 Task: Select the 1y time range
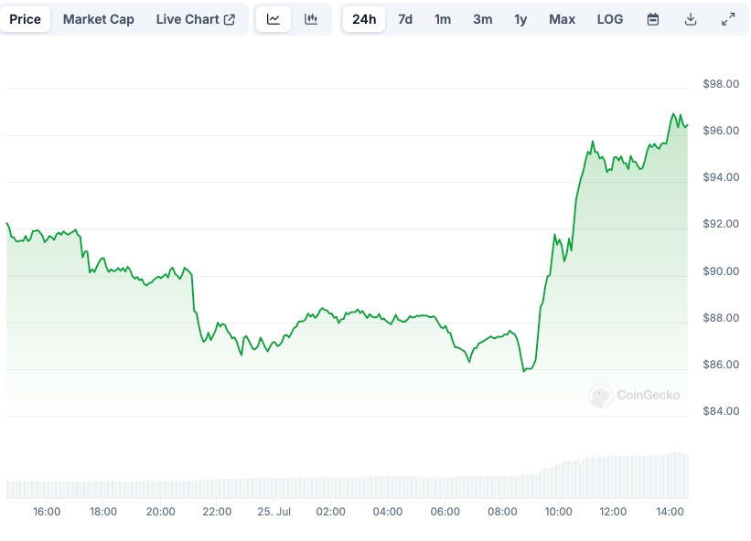coord(520,19)
